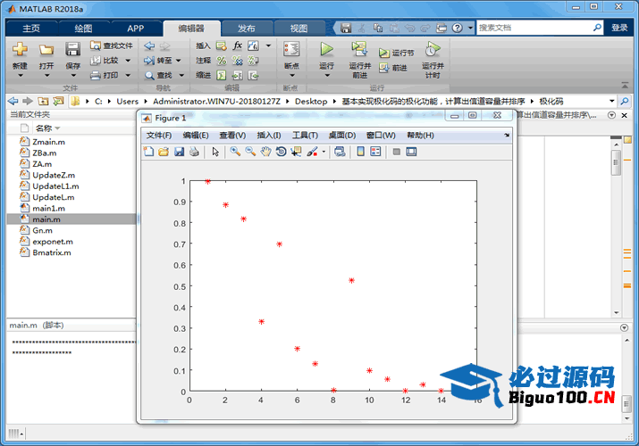The height and width of the screenshot is (446, 639).
Task: Switch to the View (视图) tab
Action: (298, 28)
